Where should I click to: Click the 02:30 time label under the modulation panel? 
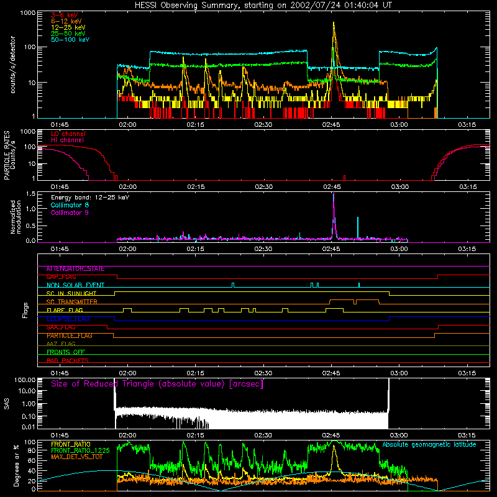click(263, 249)
